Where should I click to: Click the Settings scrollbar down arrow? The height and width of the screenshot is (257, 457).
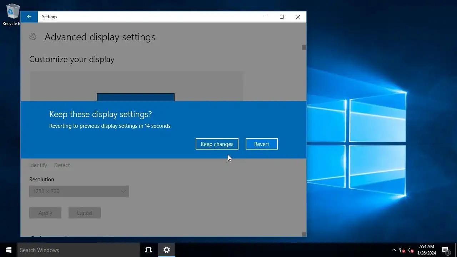click(304, 235)
